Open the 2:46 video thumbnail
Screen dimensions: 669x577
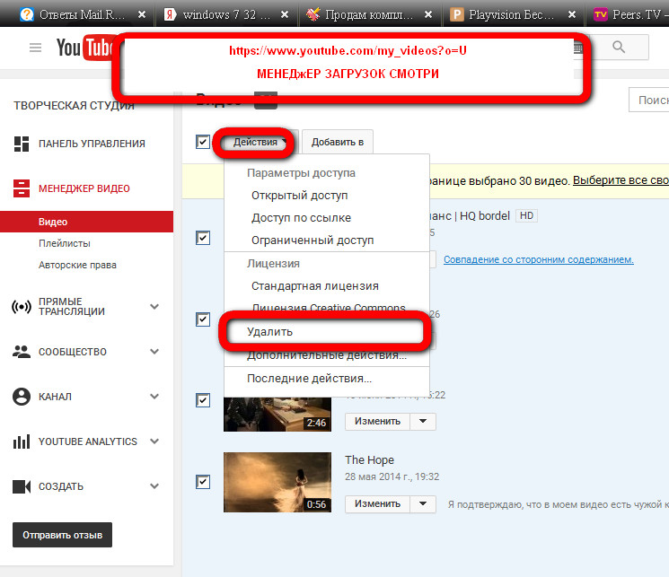(x=277, y=414)
